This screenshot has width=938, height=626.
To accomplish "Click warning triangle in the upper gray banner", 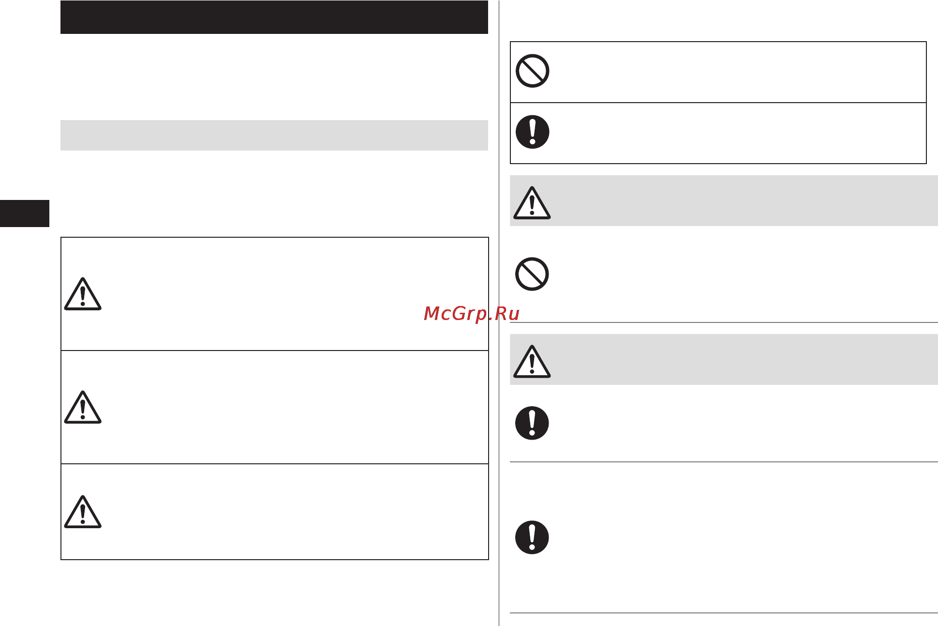I will point(532,203).
